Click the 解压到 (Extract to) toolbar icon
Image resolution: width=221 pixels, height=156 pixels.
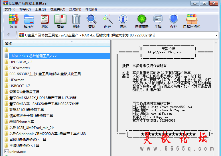click(29, 19)
